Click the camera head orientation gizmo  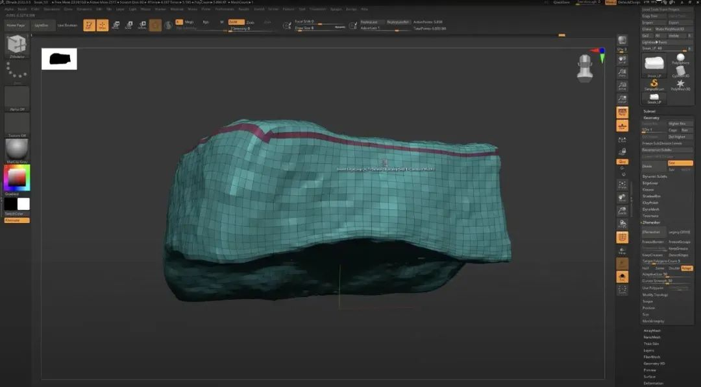pyautogui.click(x=585, y=68)
